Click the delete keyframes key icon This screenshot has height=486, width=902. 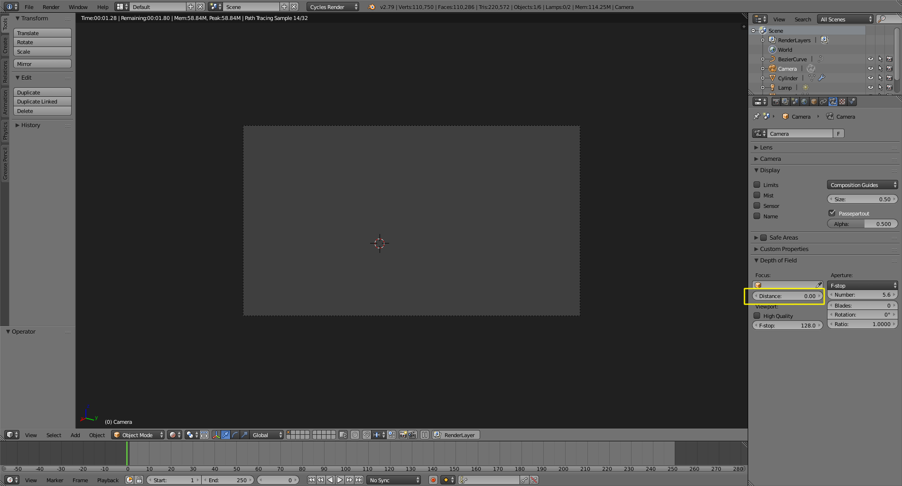click(x=534, y=480)
